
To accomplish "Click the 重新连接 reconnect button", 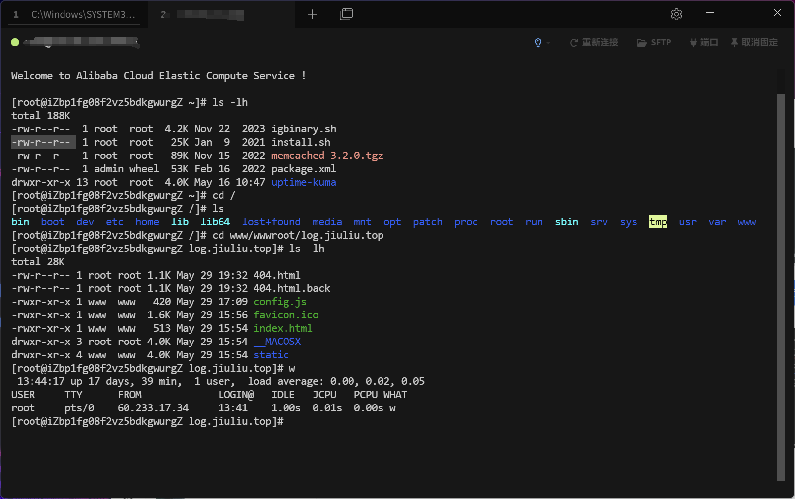I will point(594,43).
